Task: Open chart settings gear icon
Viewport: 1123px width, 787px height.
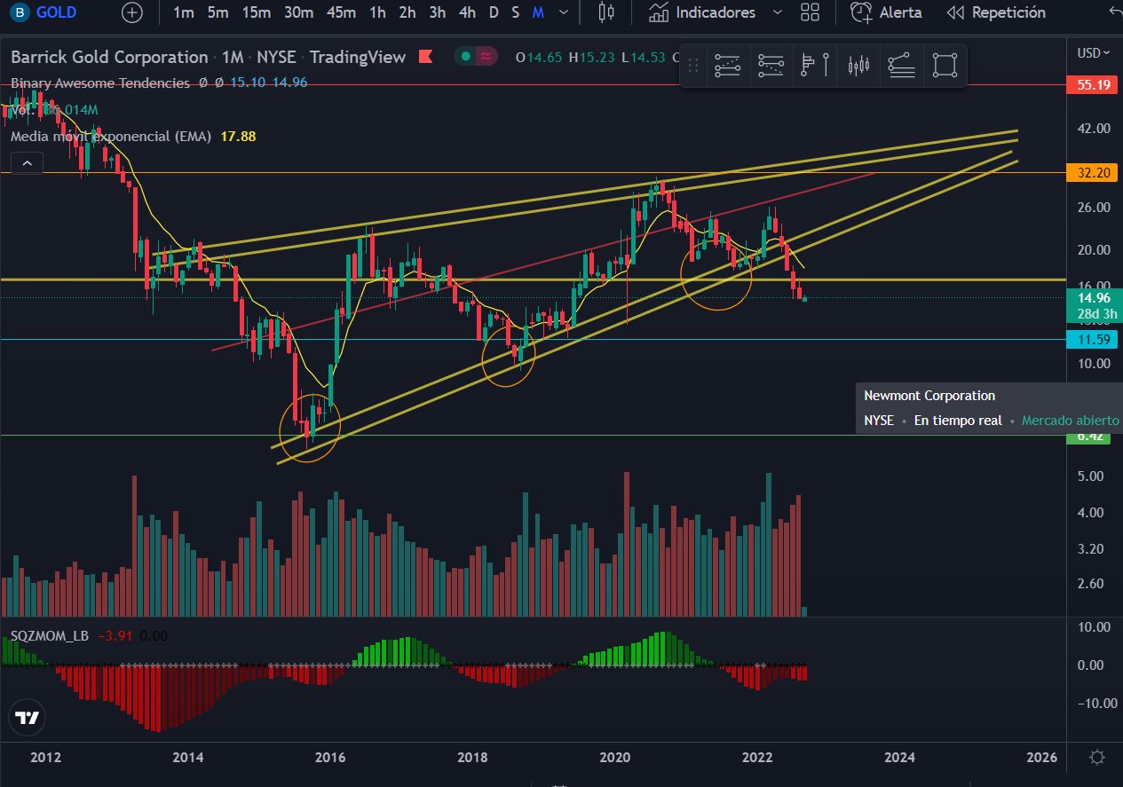Action: (x=1097, y=758)
